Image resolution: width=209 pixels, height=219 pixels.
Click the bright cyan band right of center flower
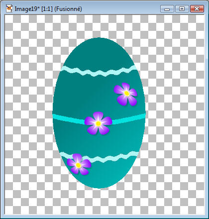(129, 119)
